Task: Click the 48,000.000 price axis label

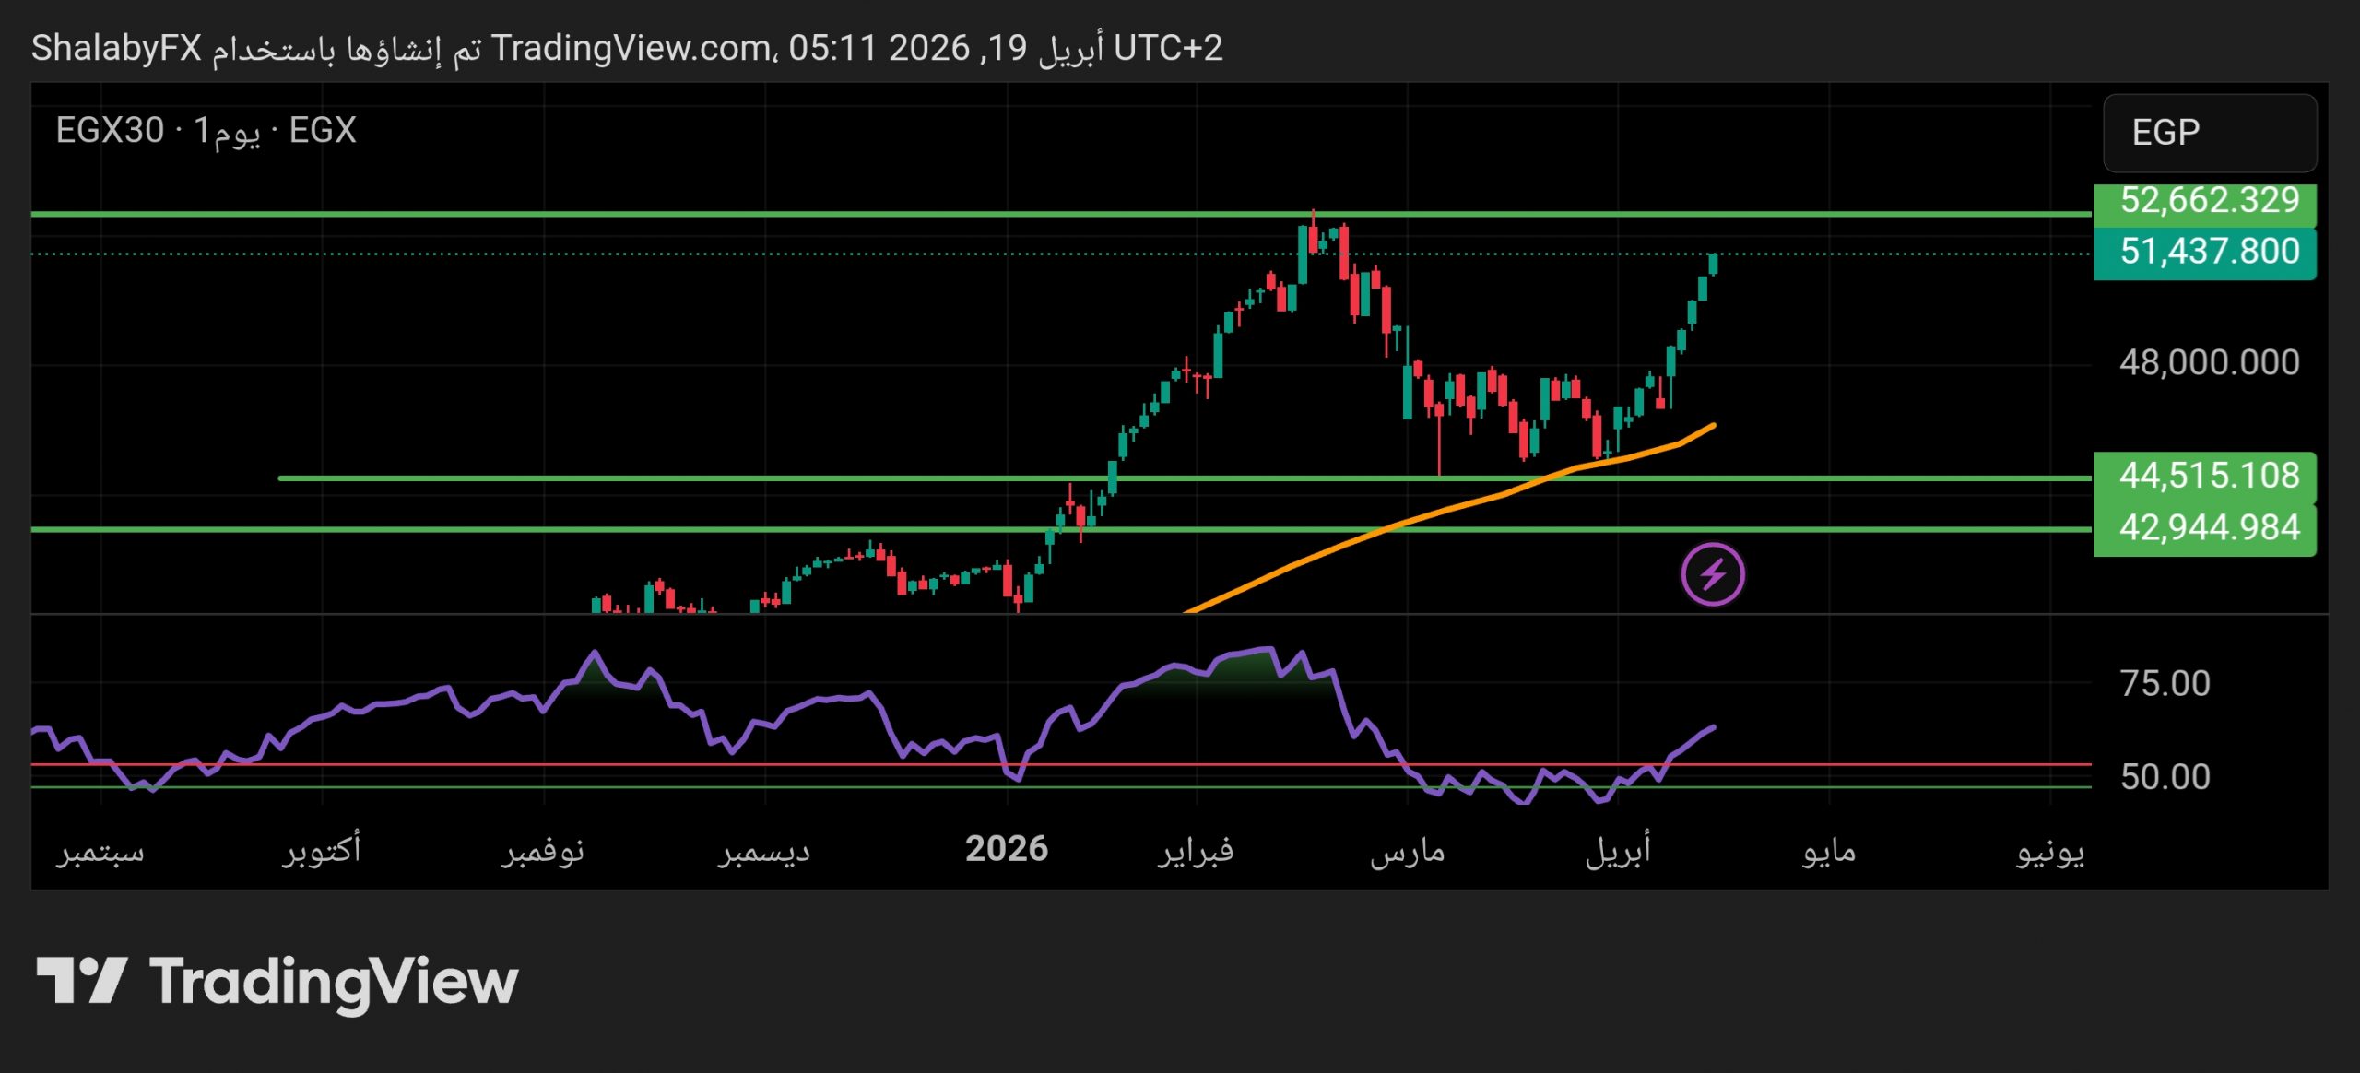Action: pyautogui.click(x=2209, y=362)
